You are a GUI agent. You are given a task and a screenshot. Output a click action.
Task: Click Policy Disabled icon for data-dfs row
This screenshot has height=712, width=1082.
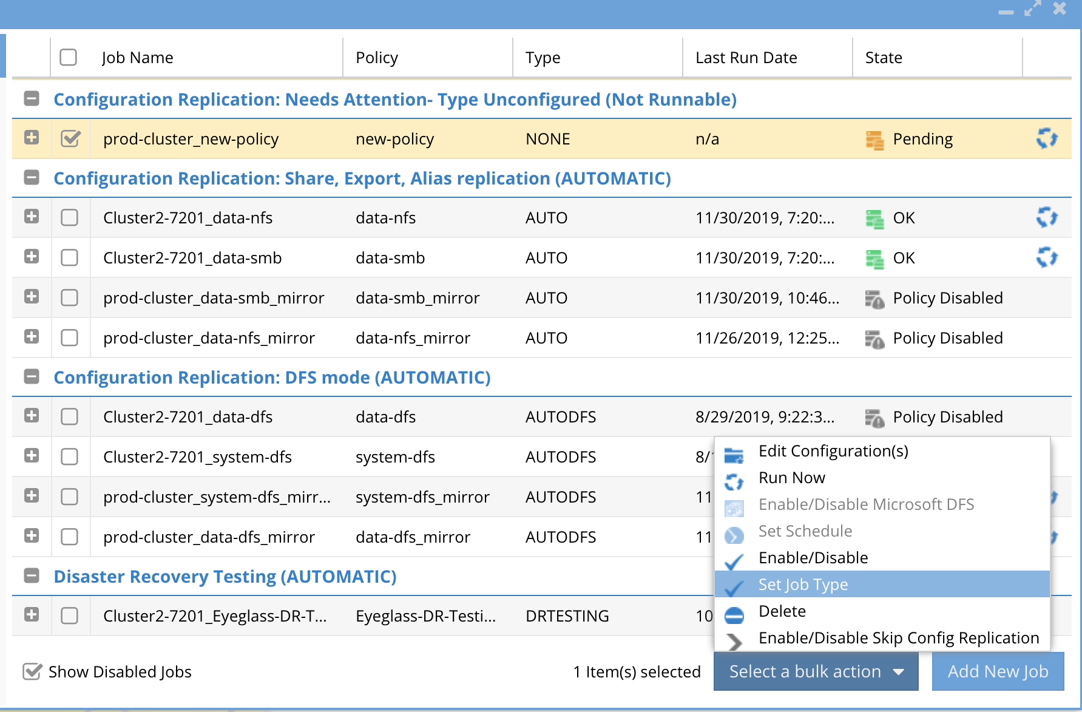click(x=874, y=418)
